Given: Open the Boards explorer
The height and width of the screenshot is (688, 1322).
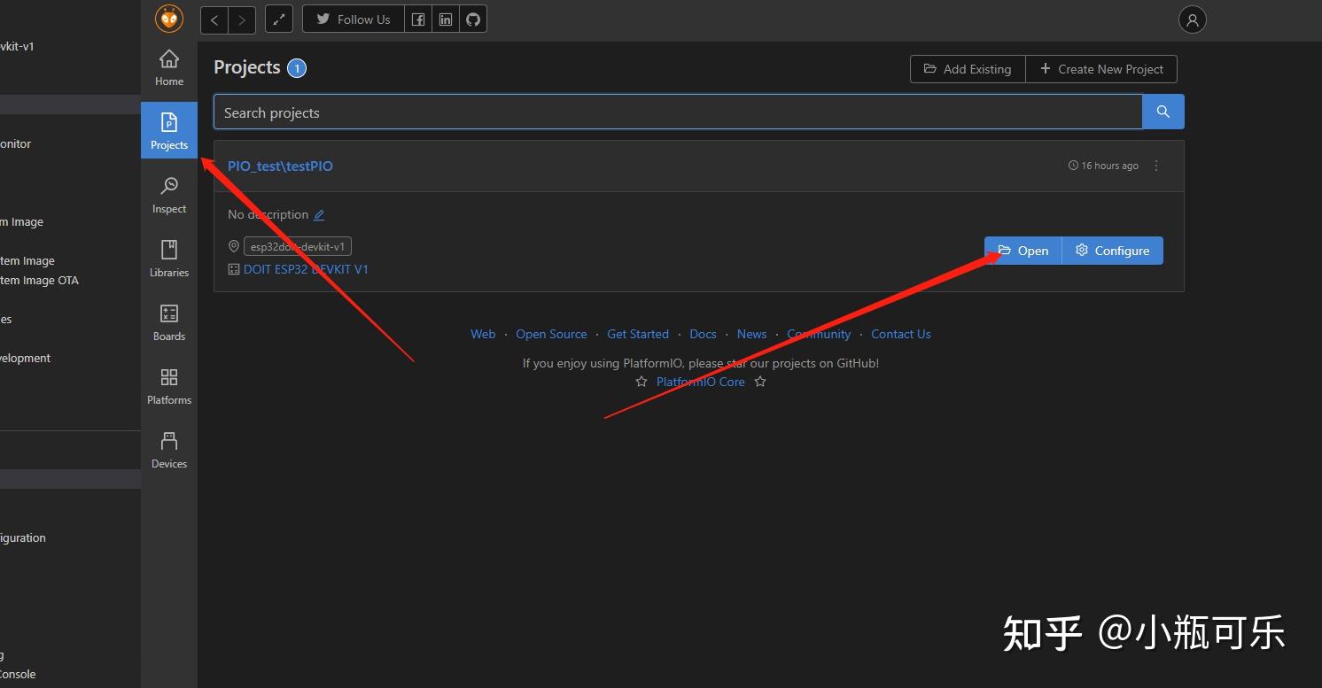Looking at the screenshot, I should click(x=168, y=321).
